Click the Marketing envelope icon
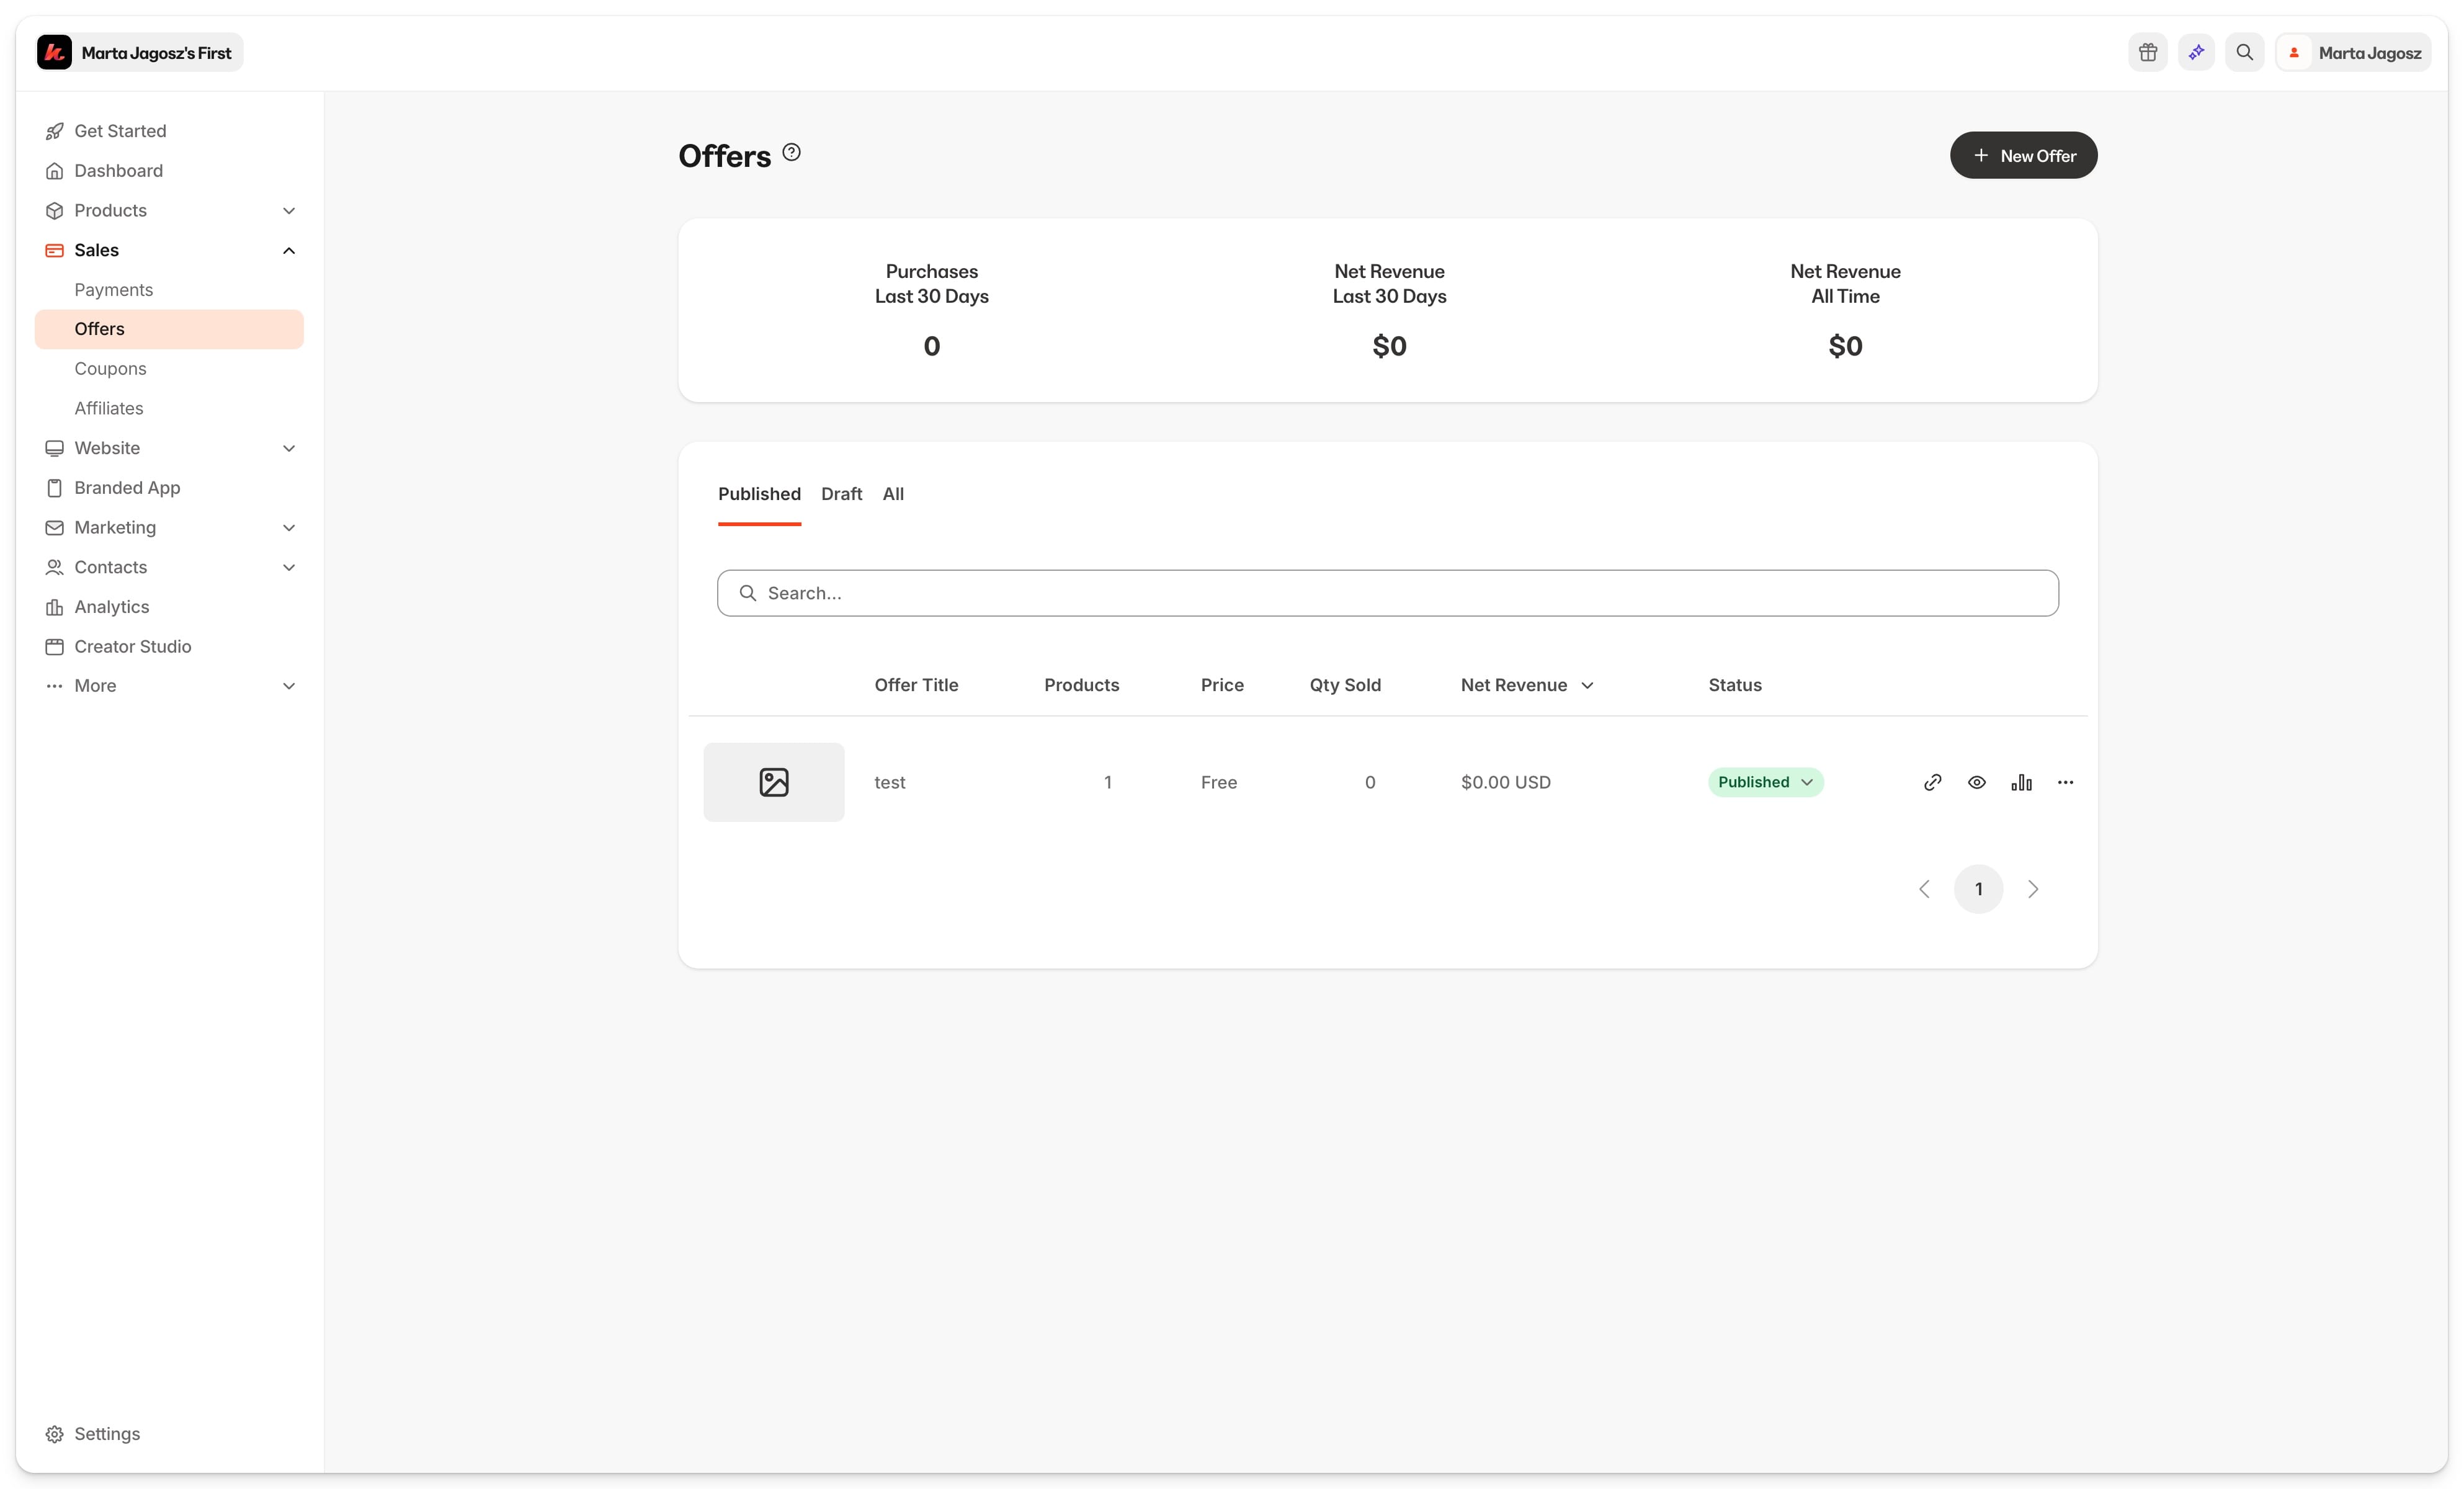2464x1489 pixels. 54,527
